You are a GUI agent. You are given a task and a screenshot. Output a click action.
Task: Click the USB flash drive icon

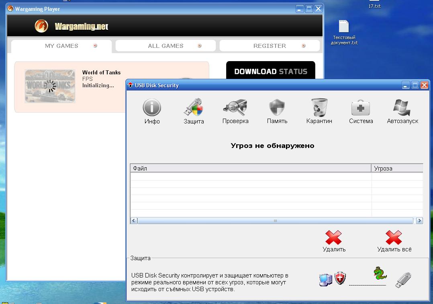pos(403,280)
